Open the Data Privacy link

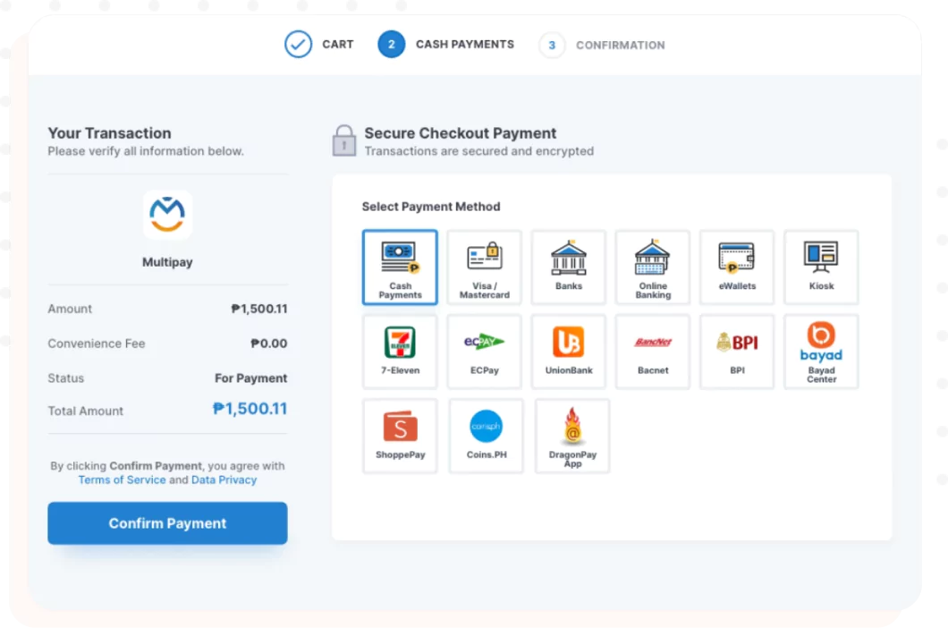point(224,479)
